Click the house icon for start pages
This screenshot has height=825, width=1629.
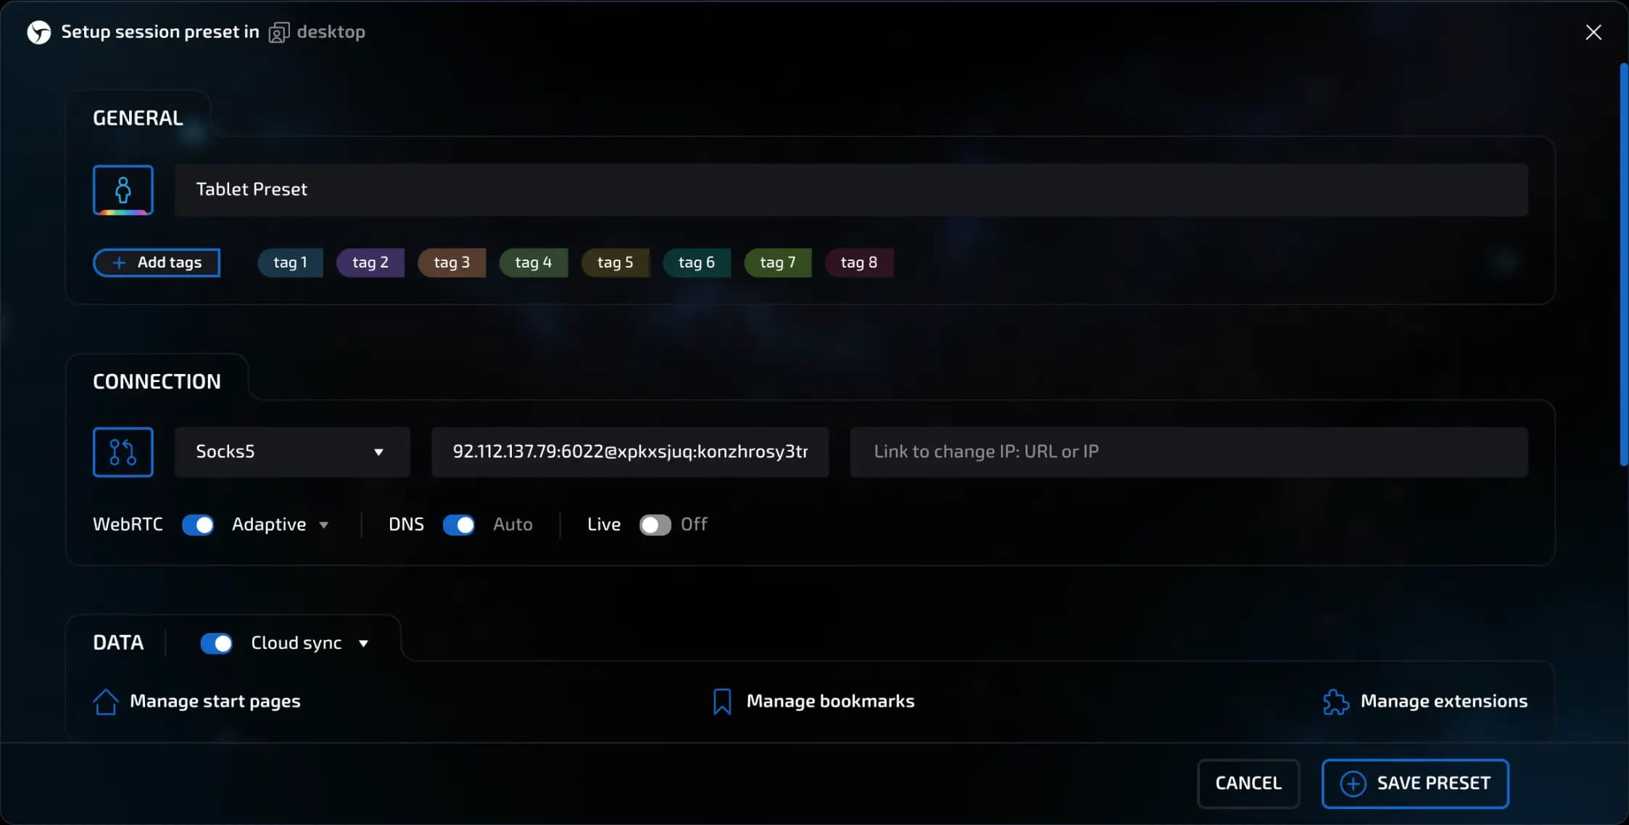(x=106, y=701)
